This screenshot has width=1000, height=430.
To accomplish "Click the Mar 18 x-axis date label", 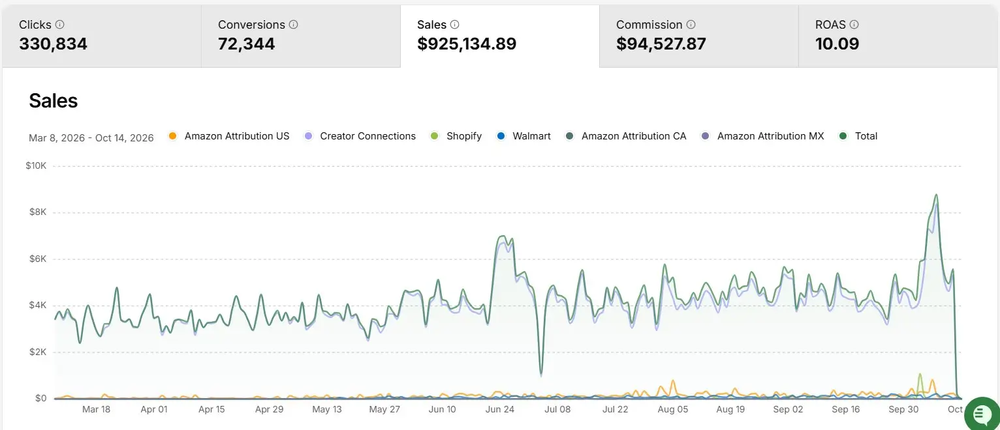I will pyautogui.click(x=97, y=409).
